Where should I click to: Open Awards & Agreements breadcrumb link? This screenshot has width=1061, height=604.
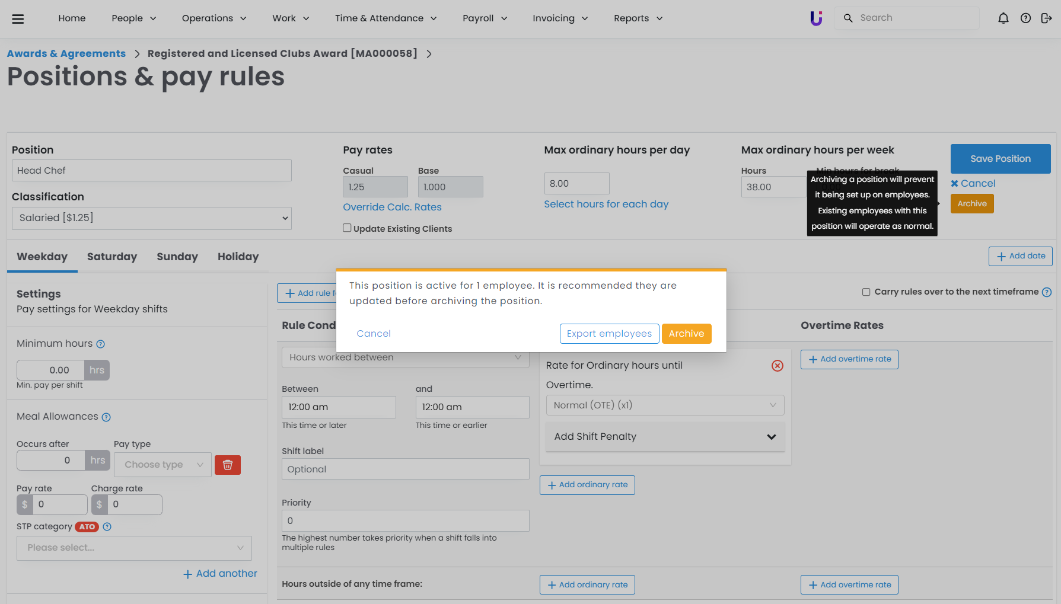[x=66, y=53]
